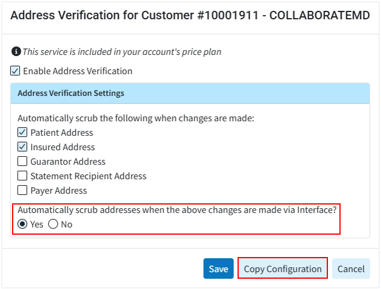Image resolution: width=381 pixels, height=289 pixels.
Task: Click the 'Automatically scrub the following' instruction text
Action: click(136, 118)
